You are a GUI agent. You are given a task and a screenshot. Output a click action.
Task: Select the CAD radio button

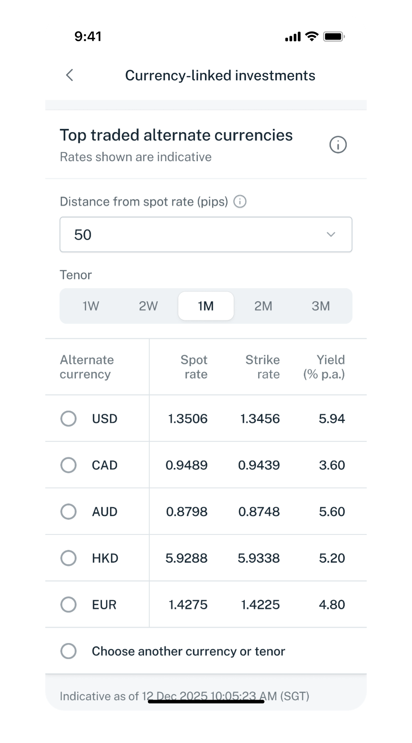[x=68, y=465]
